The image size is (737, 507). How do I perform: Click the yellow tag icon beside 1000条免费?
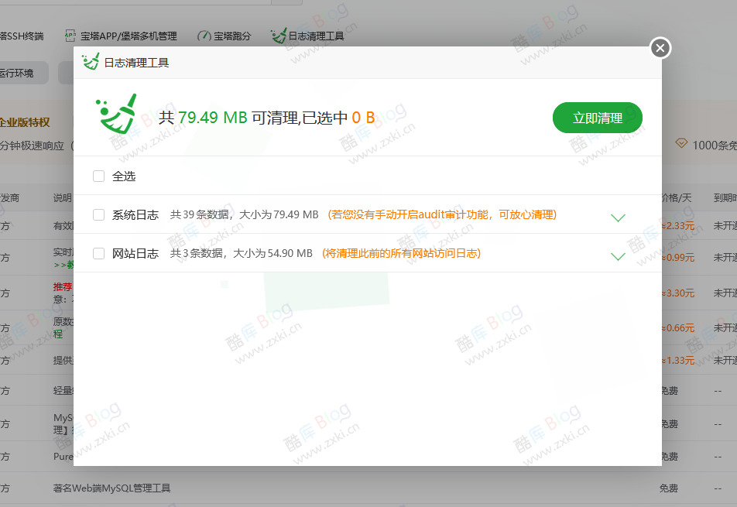[682, 142]
